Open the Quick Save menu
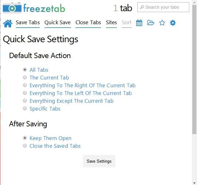 point(57,23)
